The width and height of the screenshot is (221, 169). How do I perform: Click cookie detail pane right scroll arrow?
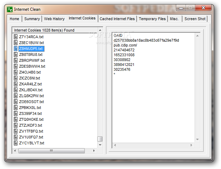(191, 145)
